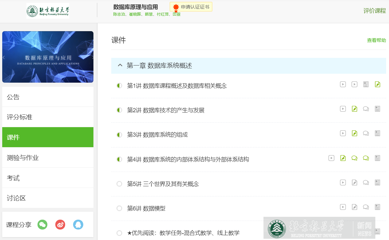Click the progress circle for 第5讲 三个世界及其有关概念

point(119,184)
